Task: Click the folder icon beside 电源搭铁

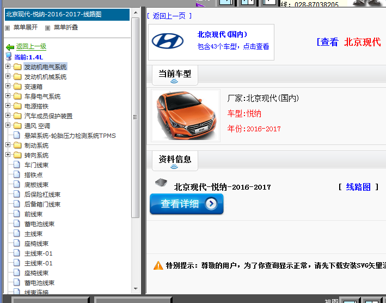Action: pos(17,106)
